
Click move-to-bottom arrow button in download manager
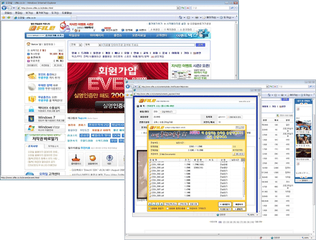click(161, 204)
